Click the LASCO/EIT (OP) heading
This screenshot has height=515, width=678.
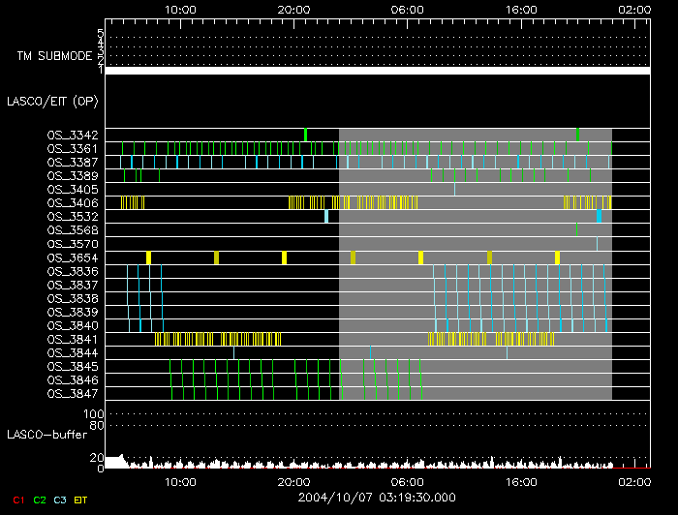(x=52, y=100)
